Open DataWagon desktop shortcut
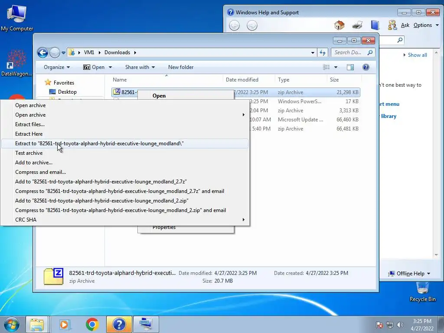This screenshot has height=333, width=444. (x=16, y=63)
